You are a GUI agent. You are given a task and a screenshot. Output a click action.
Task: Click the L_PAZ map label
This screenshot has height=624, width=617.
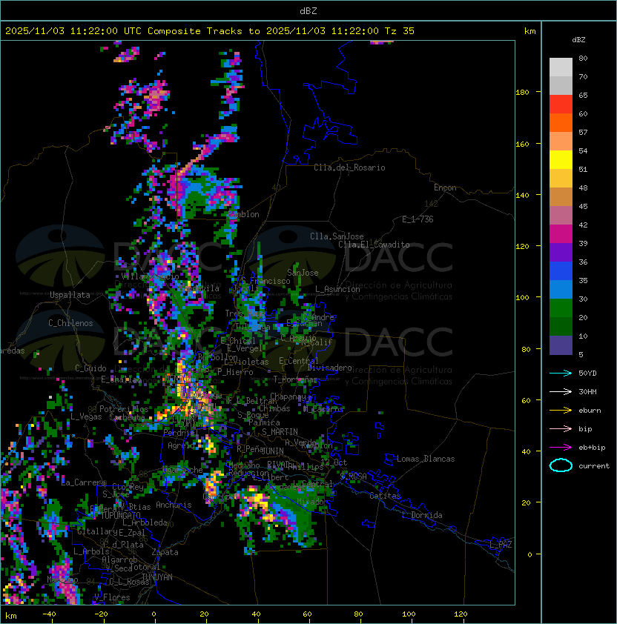[501, 545]
